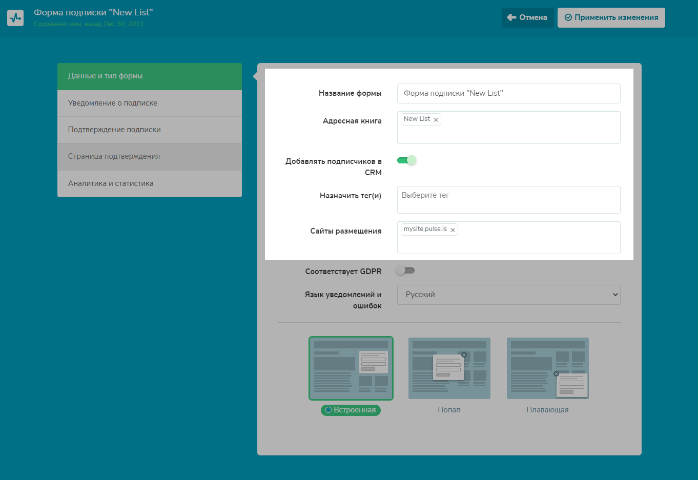The image size is (698, 480).
Task: Open the Назначить тег(и) selector
Action: 508,200
